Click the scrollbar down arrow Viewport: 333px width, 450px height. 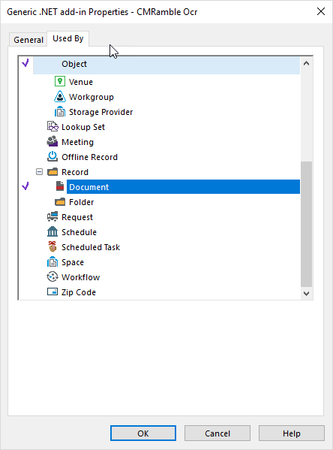306,294
